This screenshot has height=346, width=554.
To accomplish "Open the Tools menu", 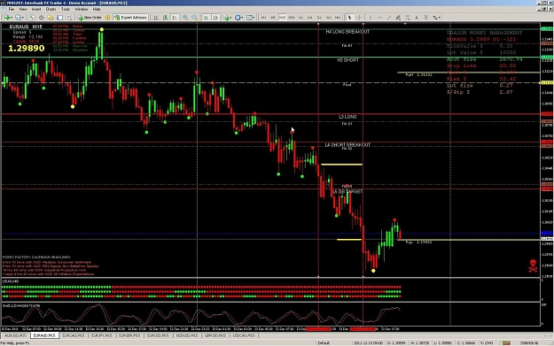I will 66,9.
